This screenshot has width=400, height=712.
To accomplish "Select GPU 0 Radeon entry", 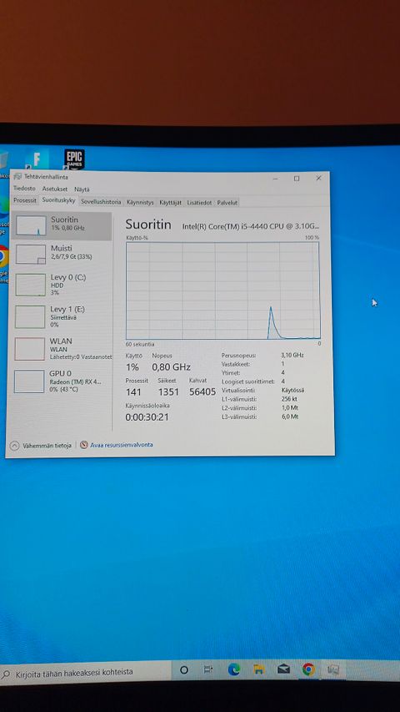I will pos(61,381).
